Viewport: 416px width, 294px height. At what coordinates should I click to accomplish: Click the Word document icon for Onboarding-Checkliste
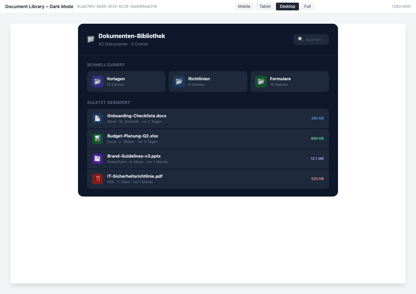click(97, 119)
